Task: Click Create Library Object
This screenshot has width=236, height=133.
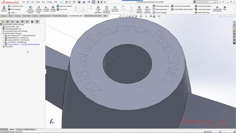Action: (203, 6)
